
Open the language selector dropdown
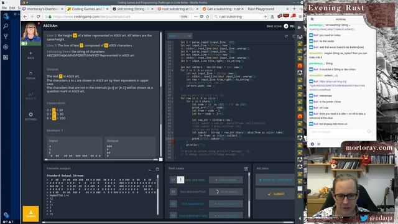(180, 36)
